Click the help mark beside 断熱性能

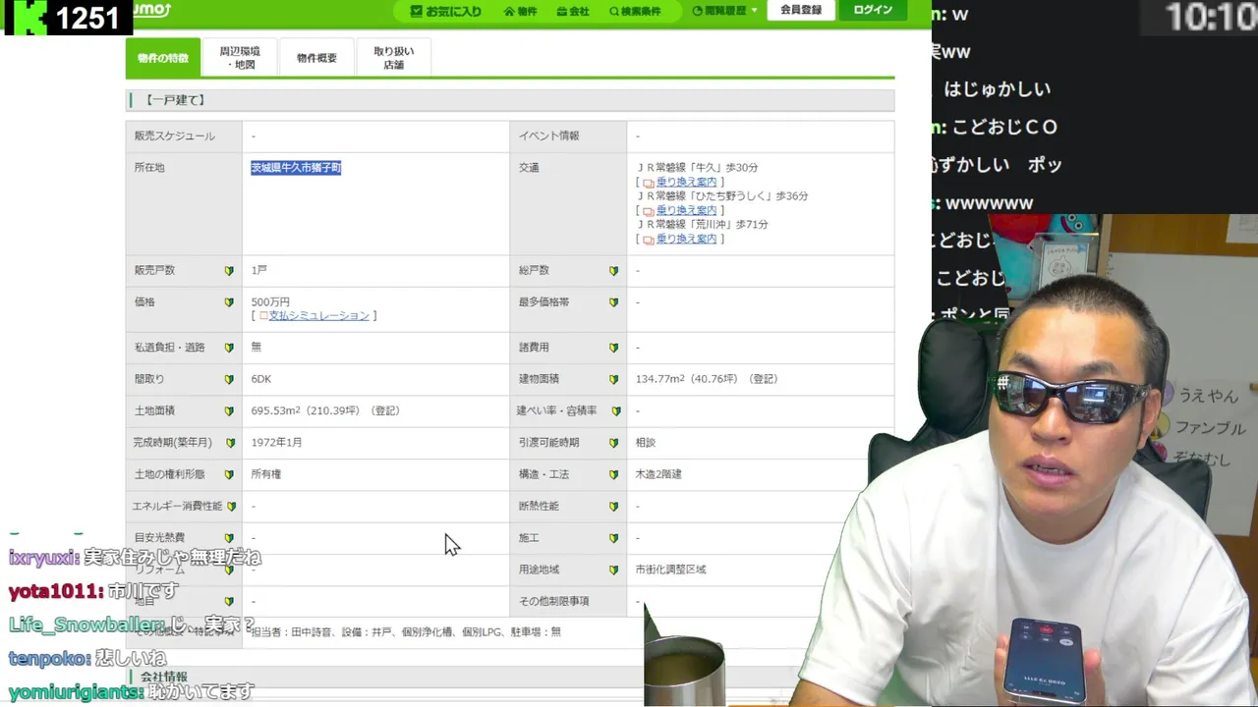pyautogui.click(x=613, y=507)
